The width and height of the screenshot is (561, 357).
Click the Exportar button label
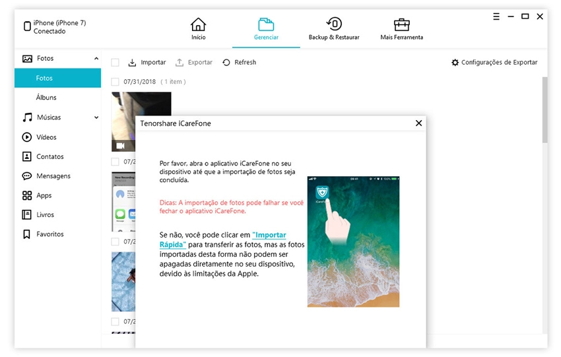[x=200, y=62]
